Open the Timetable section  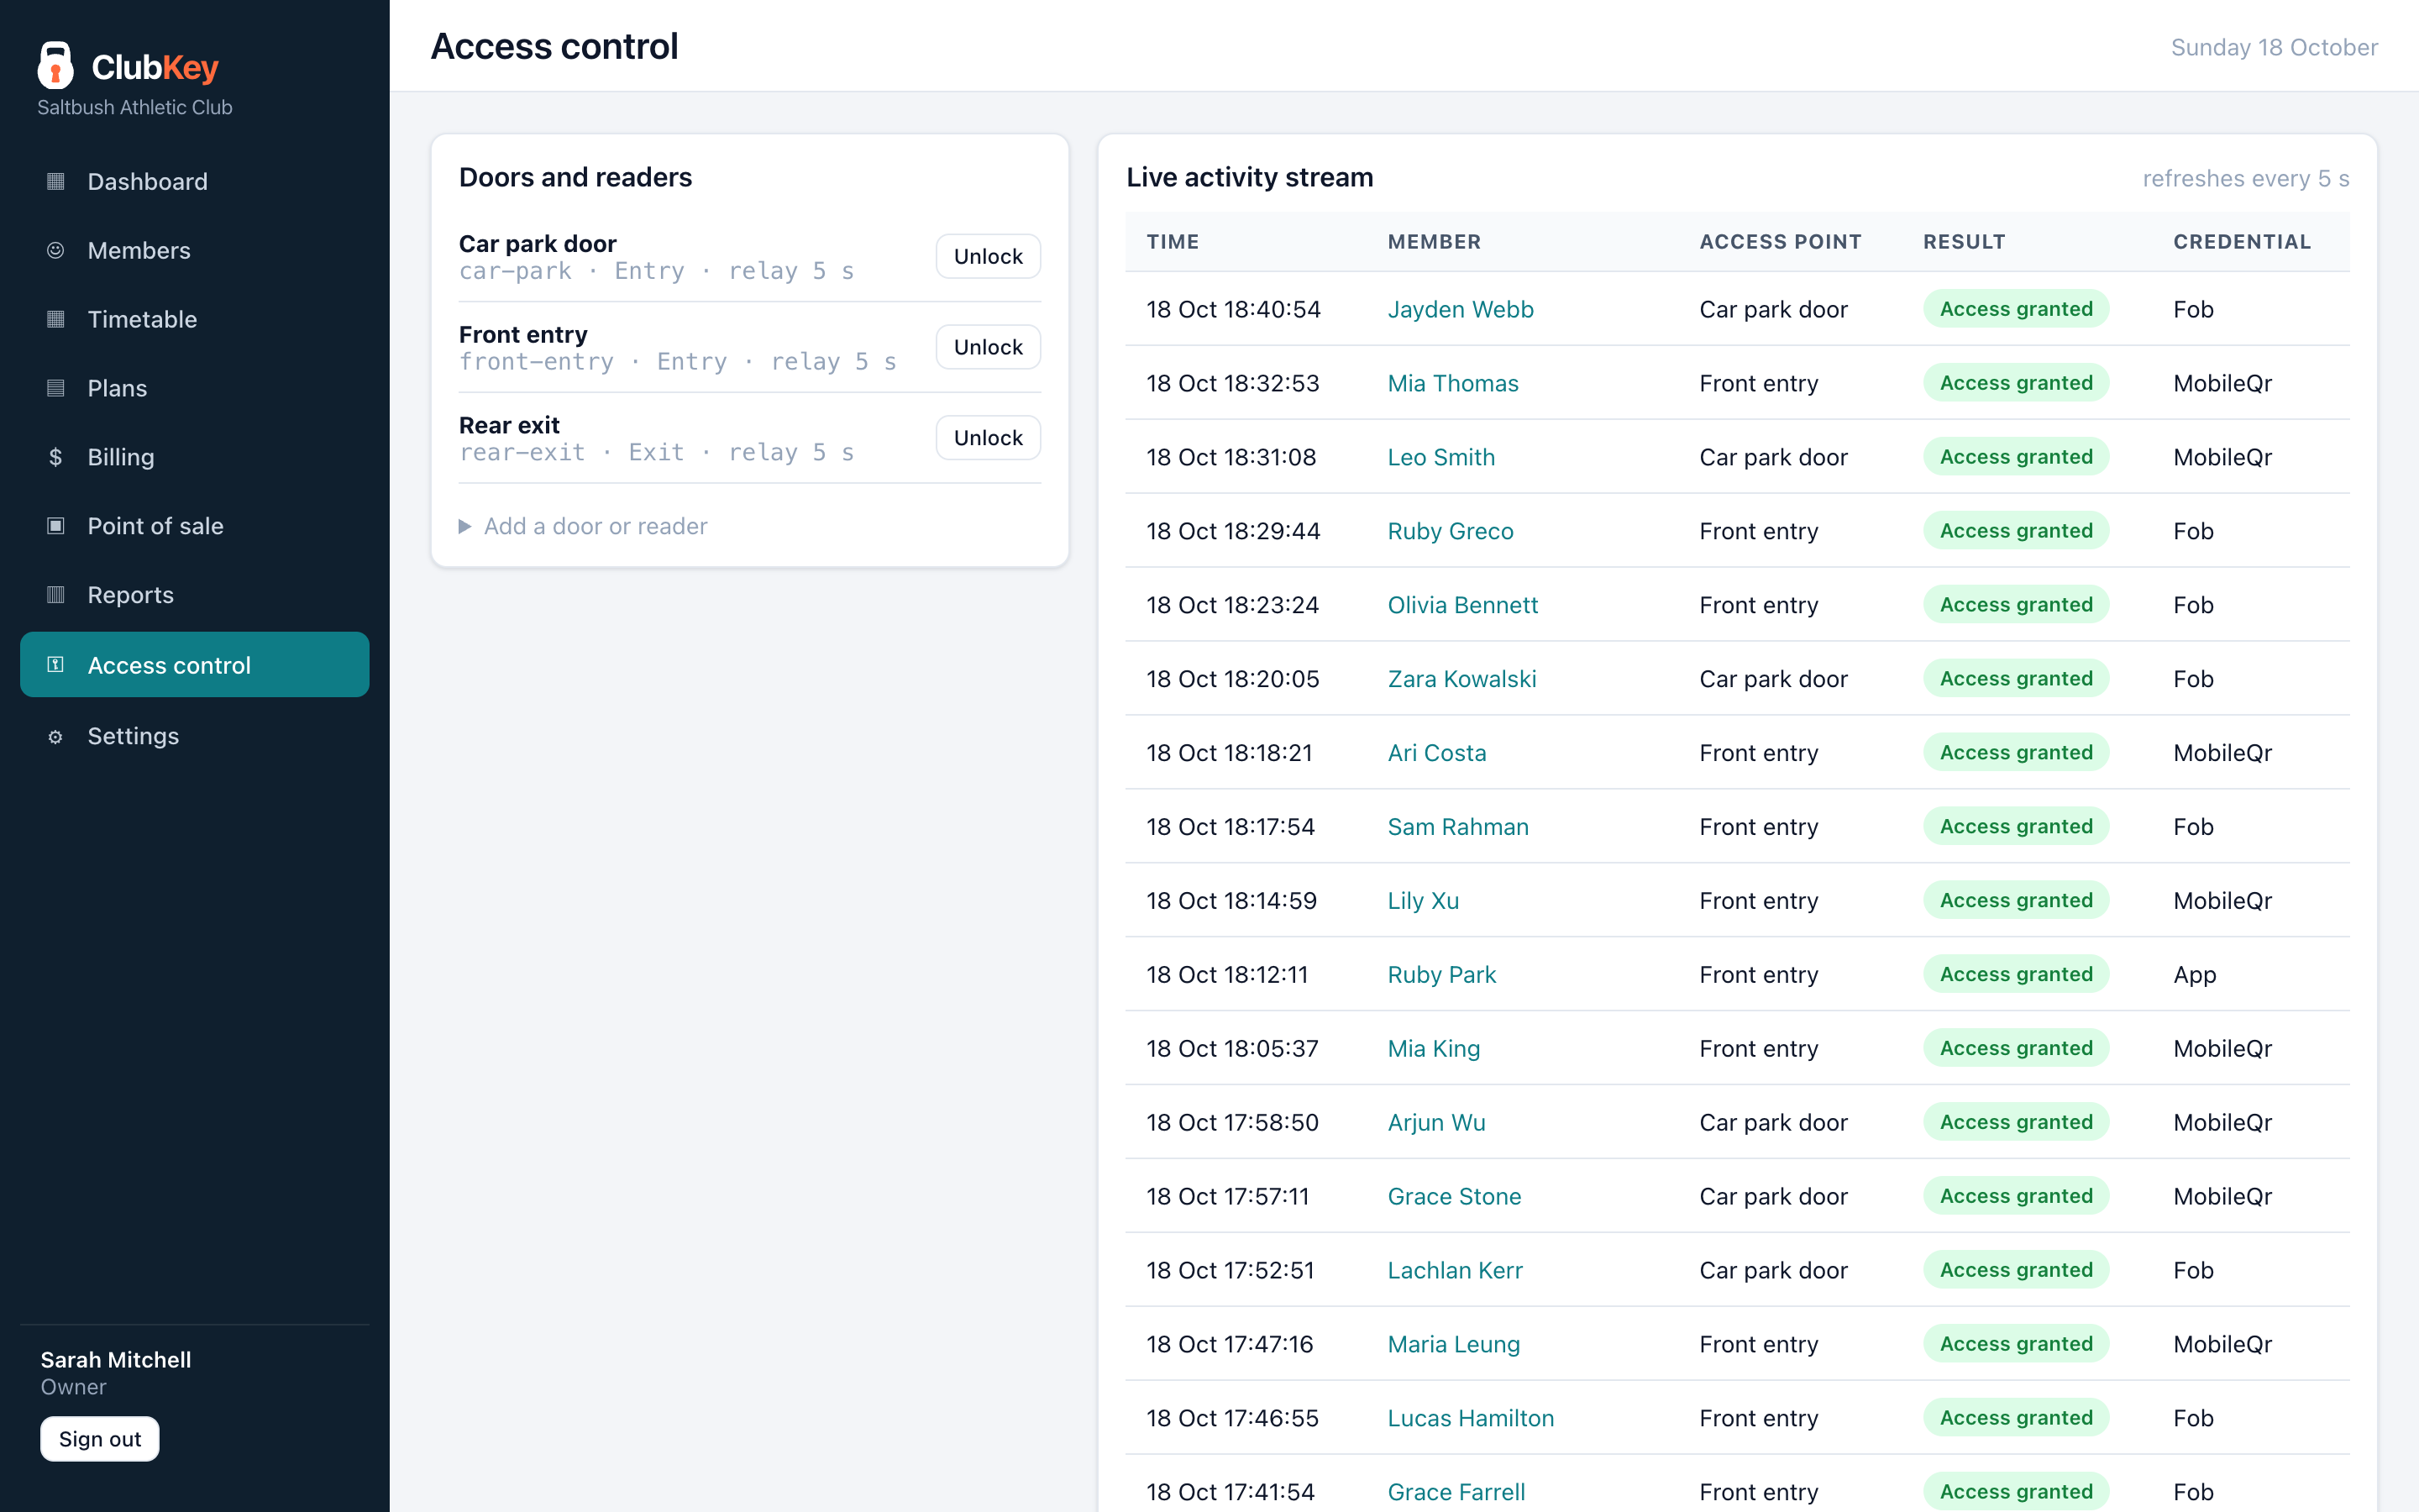(195, 319)
